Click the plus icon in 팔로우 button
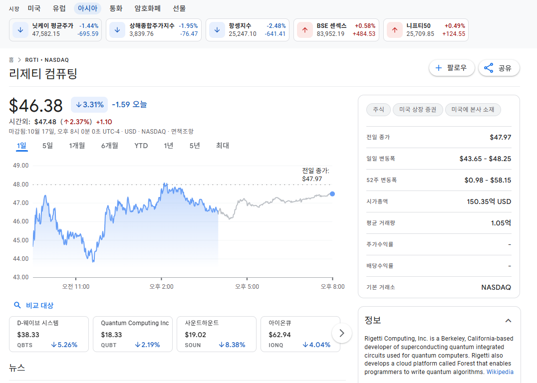Screen dimensions: 537x383 pyautogui.click(x=438, y=68)
